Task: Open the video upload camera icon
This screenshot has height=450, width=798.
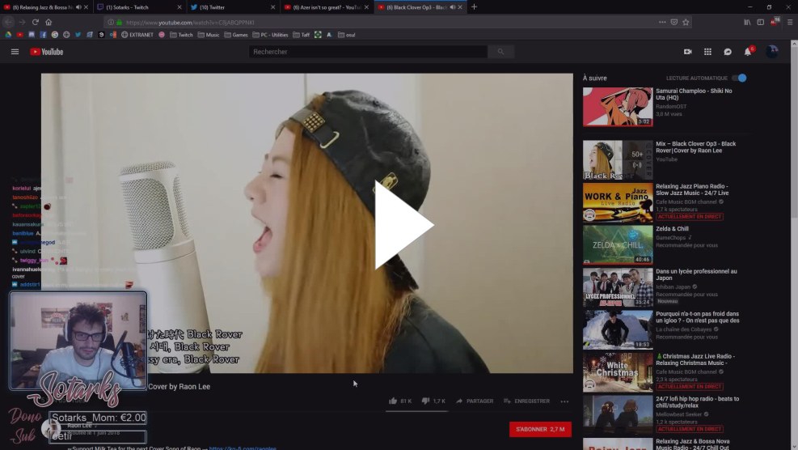Action: 688,52
